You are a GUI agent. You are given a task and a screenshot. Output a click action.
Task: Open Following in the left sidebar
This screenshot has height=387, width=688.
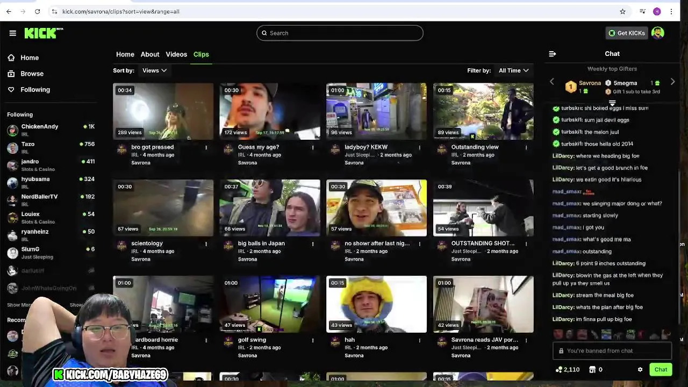coord(35,90)
